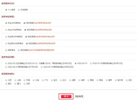Viewport: 137px width, 102px height.
Task: Pick 深圳 as exam city
Action: click(127, 80)
